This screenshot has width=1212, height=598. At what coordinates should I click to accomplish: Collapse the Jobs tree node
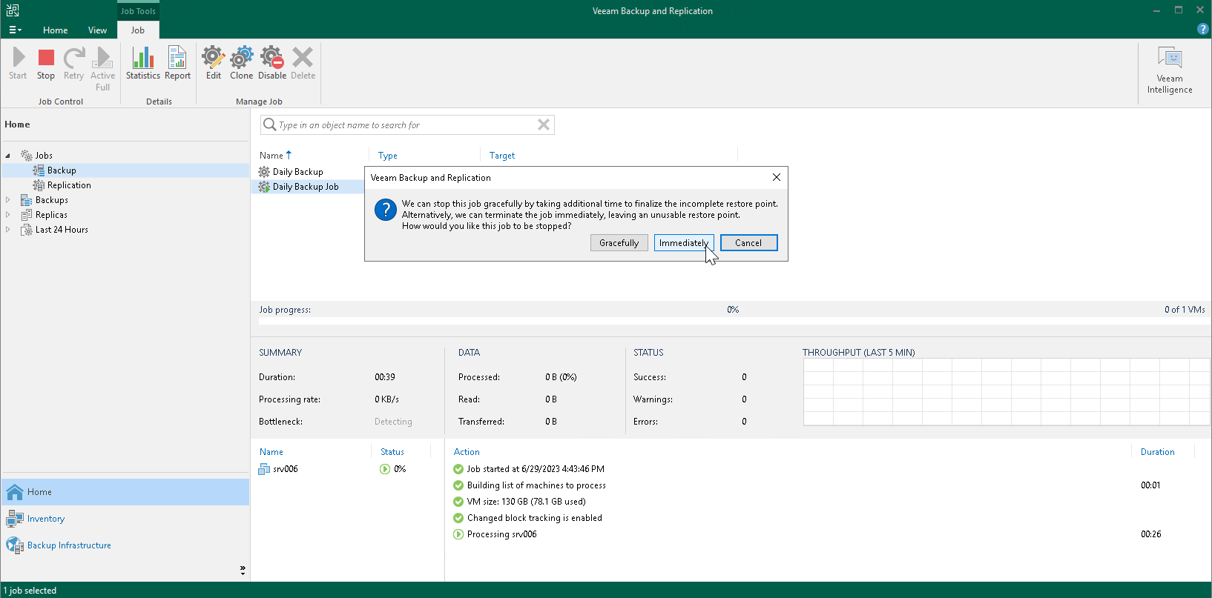8,156
